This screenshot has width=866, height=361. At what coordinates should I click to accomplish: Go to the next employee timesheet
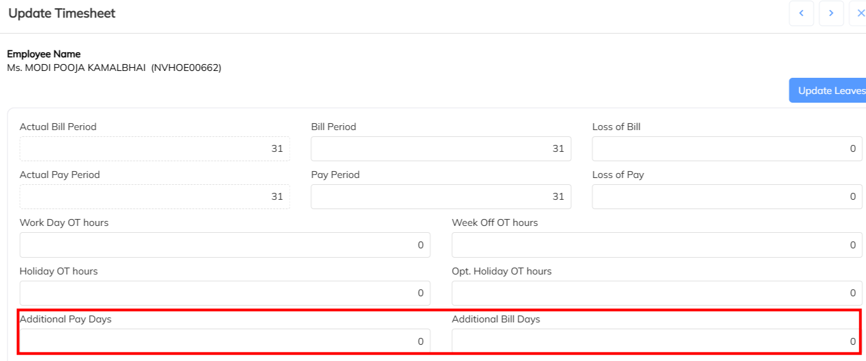pos(831,13)
